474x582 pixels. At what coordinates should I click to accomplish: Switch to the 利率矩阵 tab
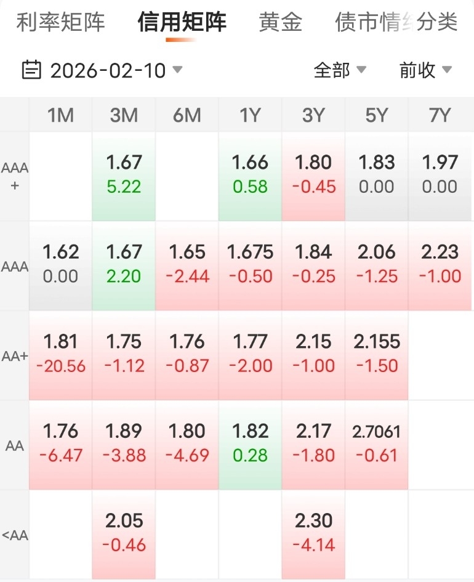pyautogui.click(x=60, y=23)
